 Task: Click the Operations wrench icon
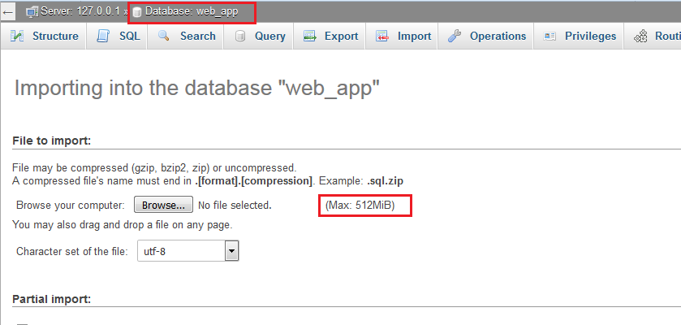coord(454,36)
